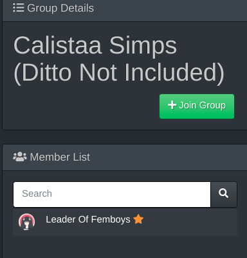Click the "Join Group" label text
This screenshot has height=258, width=247.
click(202, 105)
